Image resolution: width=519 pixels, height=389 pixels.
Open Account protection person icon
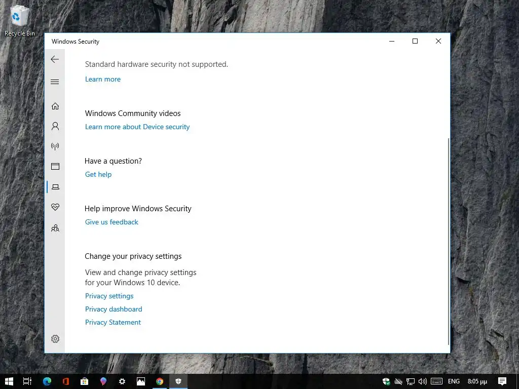point(55,126)
